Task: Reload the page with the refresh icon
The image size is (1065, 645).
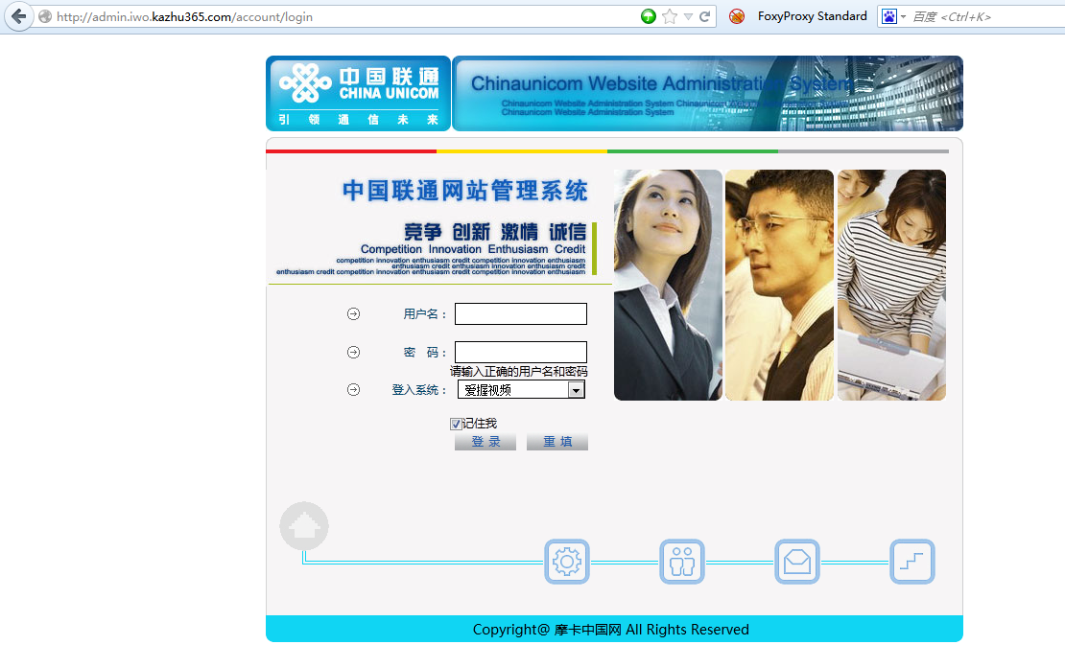Action: point(705,16)
